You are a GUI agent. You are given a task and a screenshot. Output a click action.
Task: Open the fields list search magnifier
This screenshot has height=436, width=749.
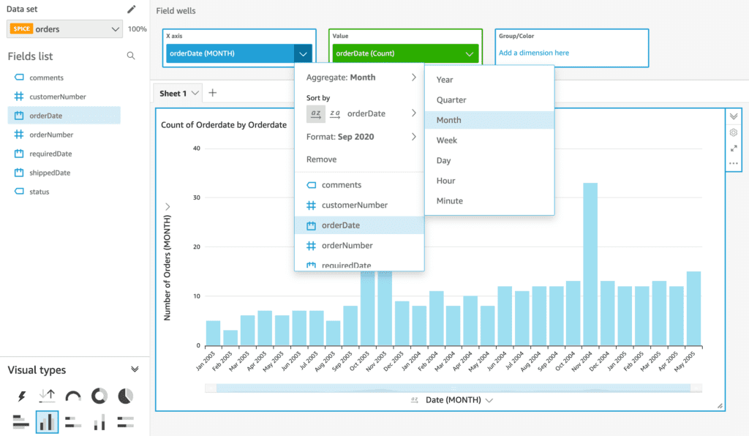131,56
